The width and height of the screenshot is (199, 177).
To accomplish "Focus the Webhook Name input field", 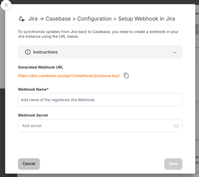I will coord(100,100).
